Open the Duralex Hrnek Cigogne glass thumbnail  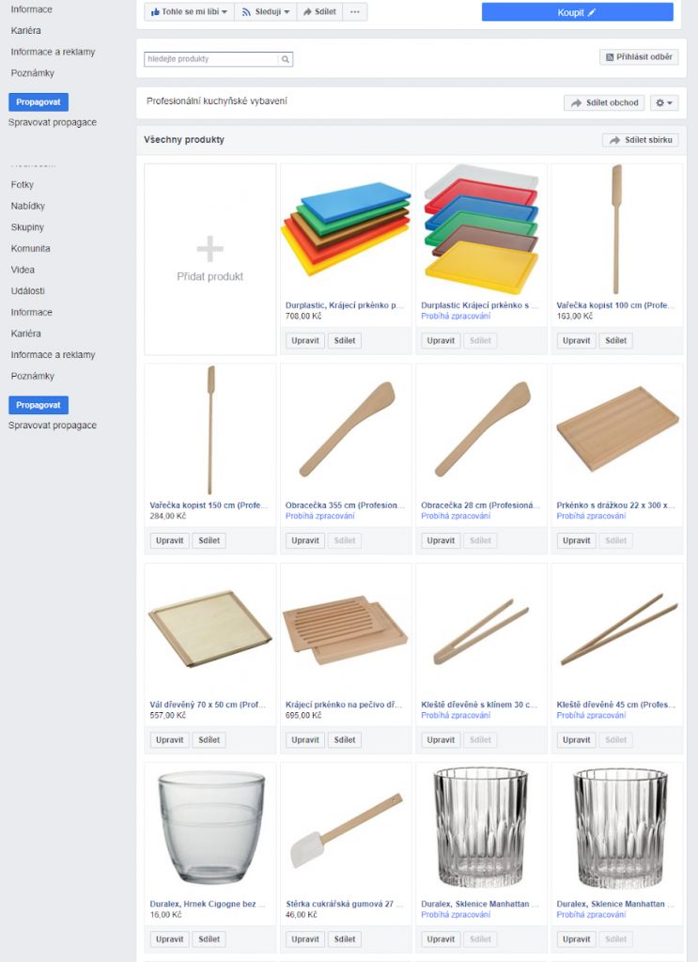click(209, 827)
